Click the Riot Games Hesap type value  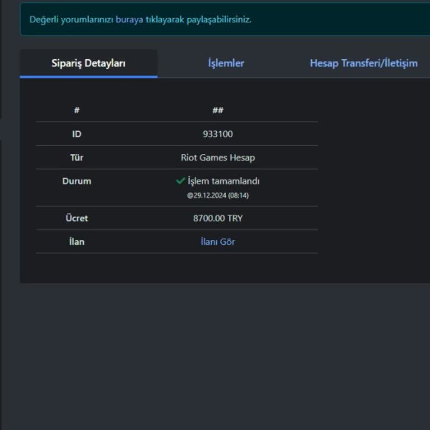218,158
